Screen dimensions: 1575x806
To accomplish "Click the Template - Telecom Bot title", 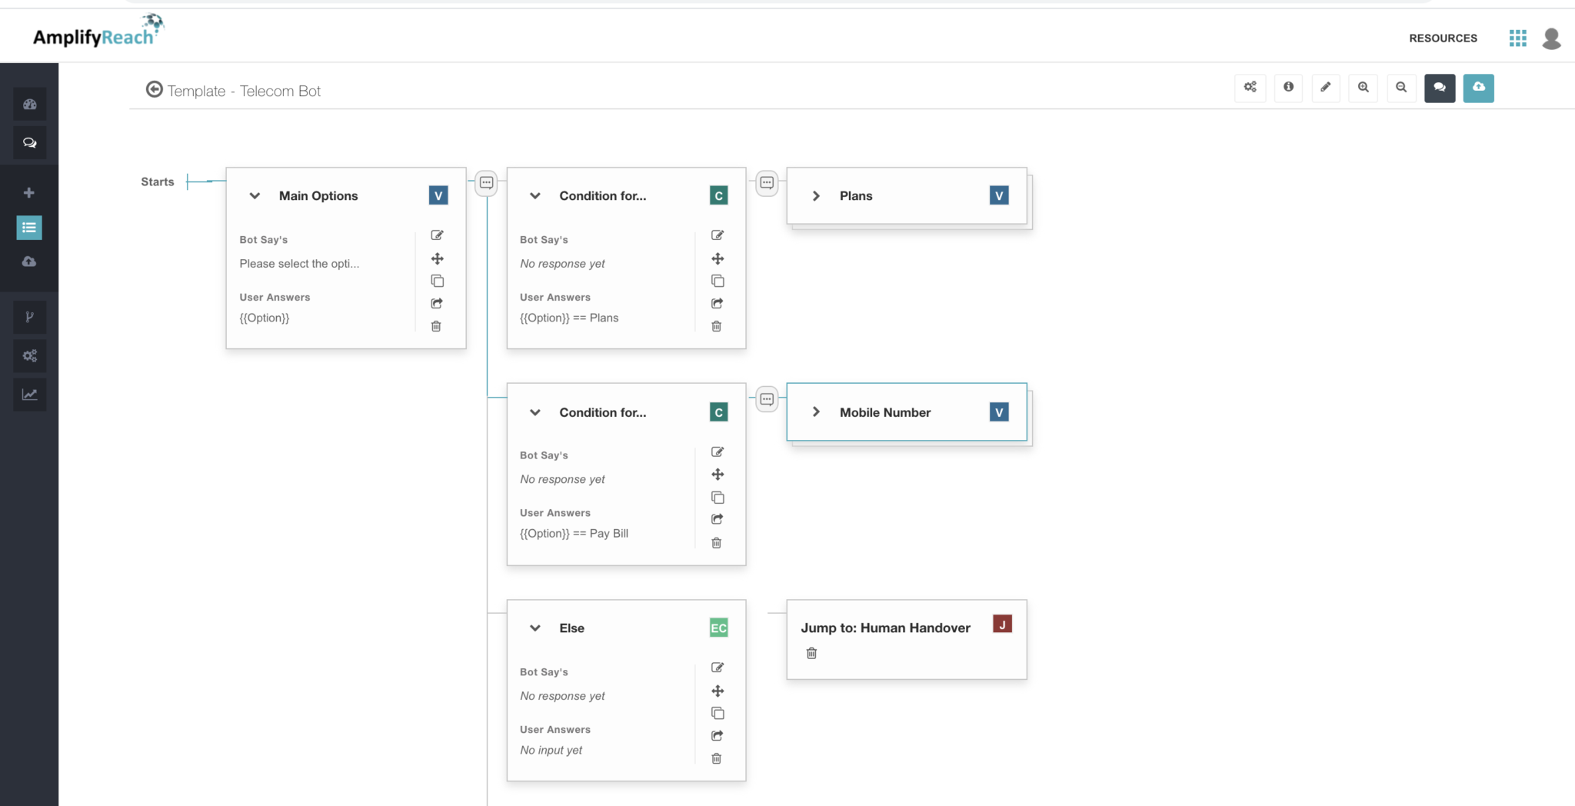I will pos(244,91).
